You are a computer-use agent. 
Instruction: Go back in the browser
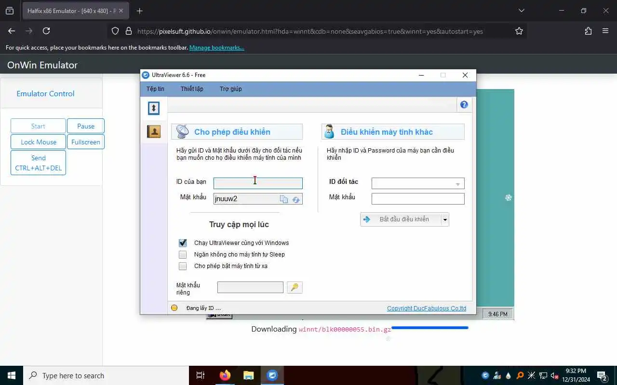12,31
